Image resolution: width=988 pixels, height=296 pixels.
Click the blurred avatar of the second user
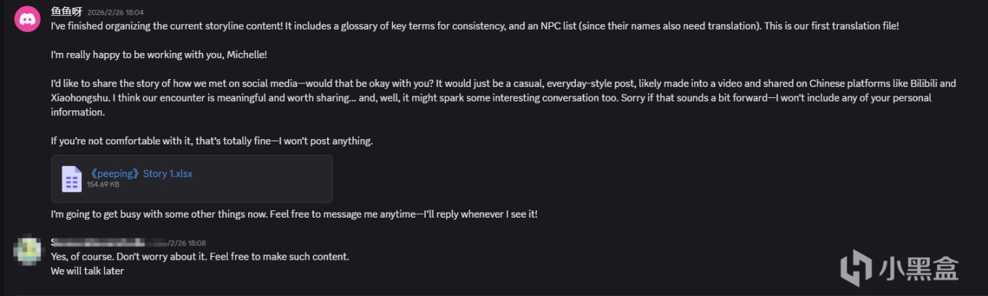click(x=28, y=249)
